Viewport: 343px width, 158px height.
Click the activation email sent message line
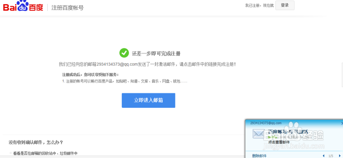pyautogui.click(x=147, y=64)
